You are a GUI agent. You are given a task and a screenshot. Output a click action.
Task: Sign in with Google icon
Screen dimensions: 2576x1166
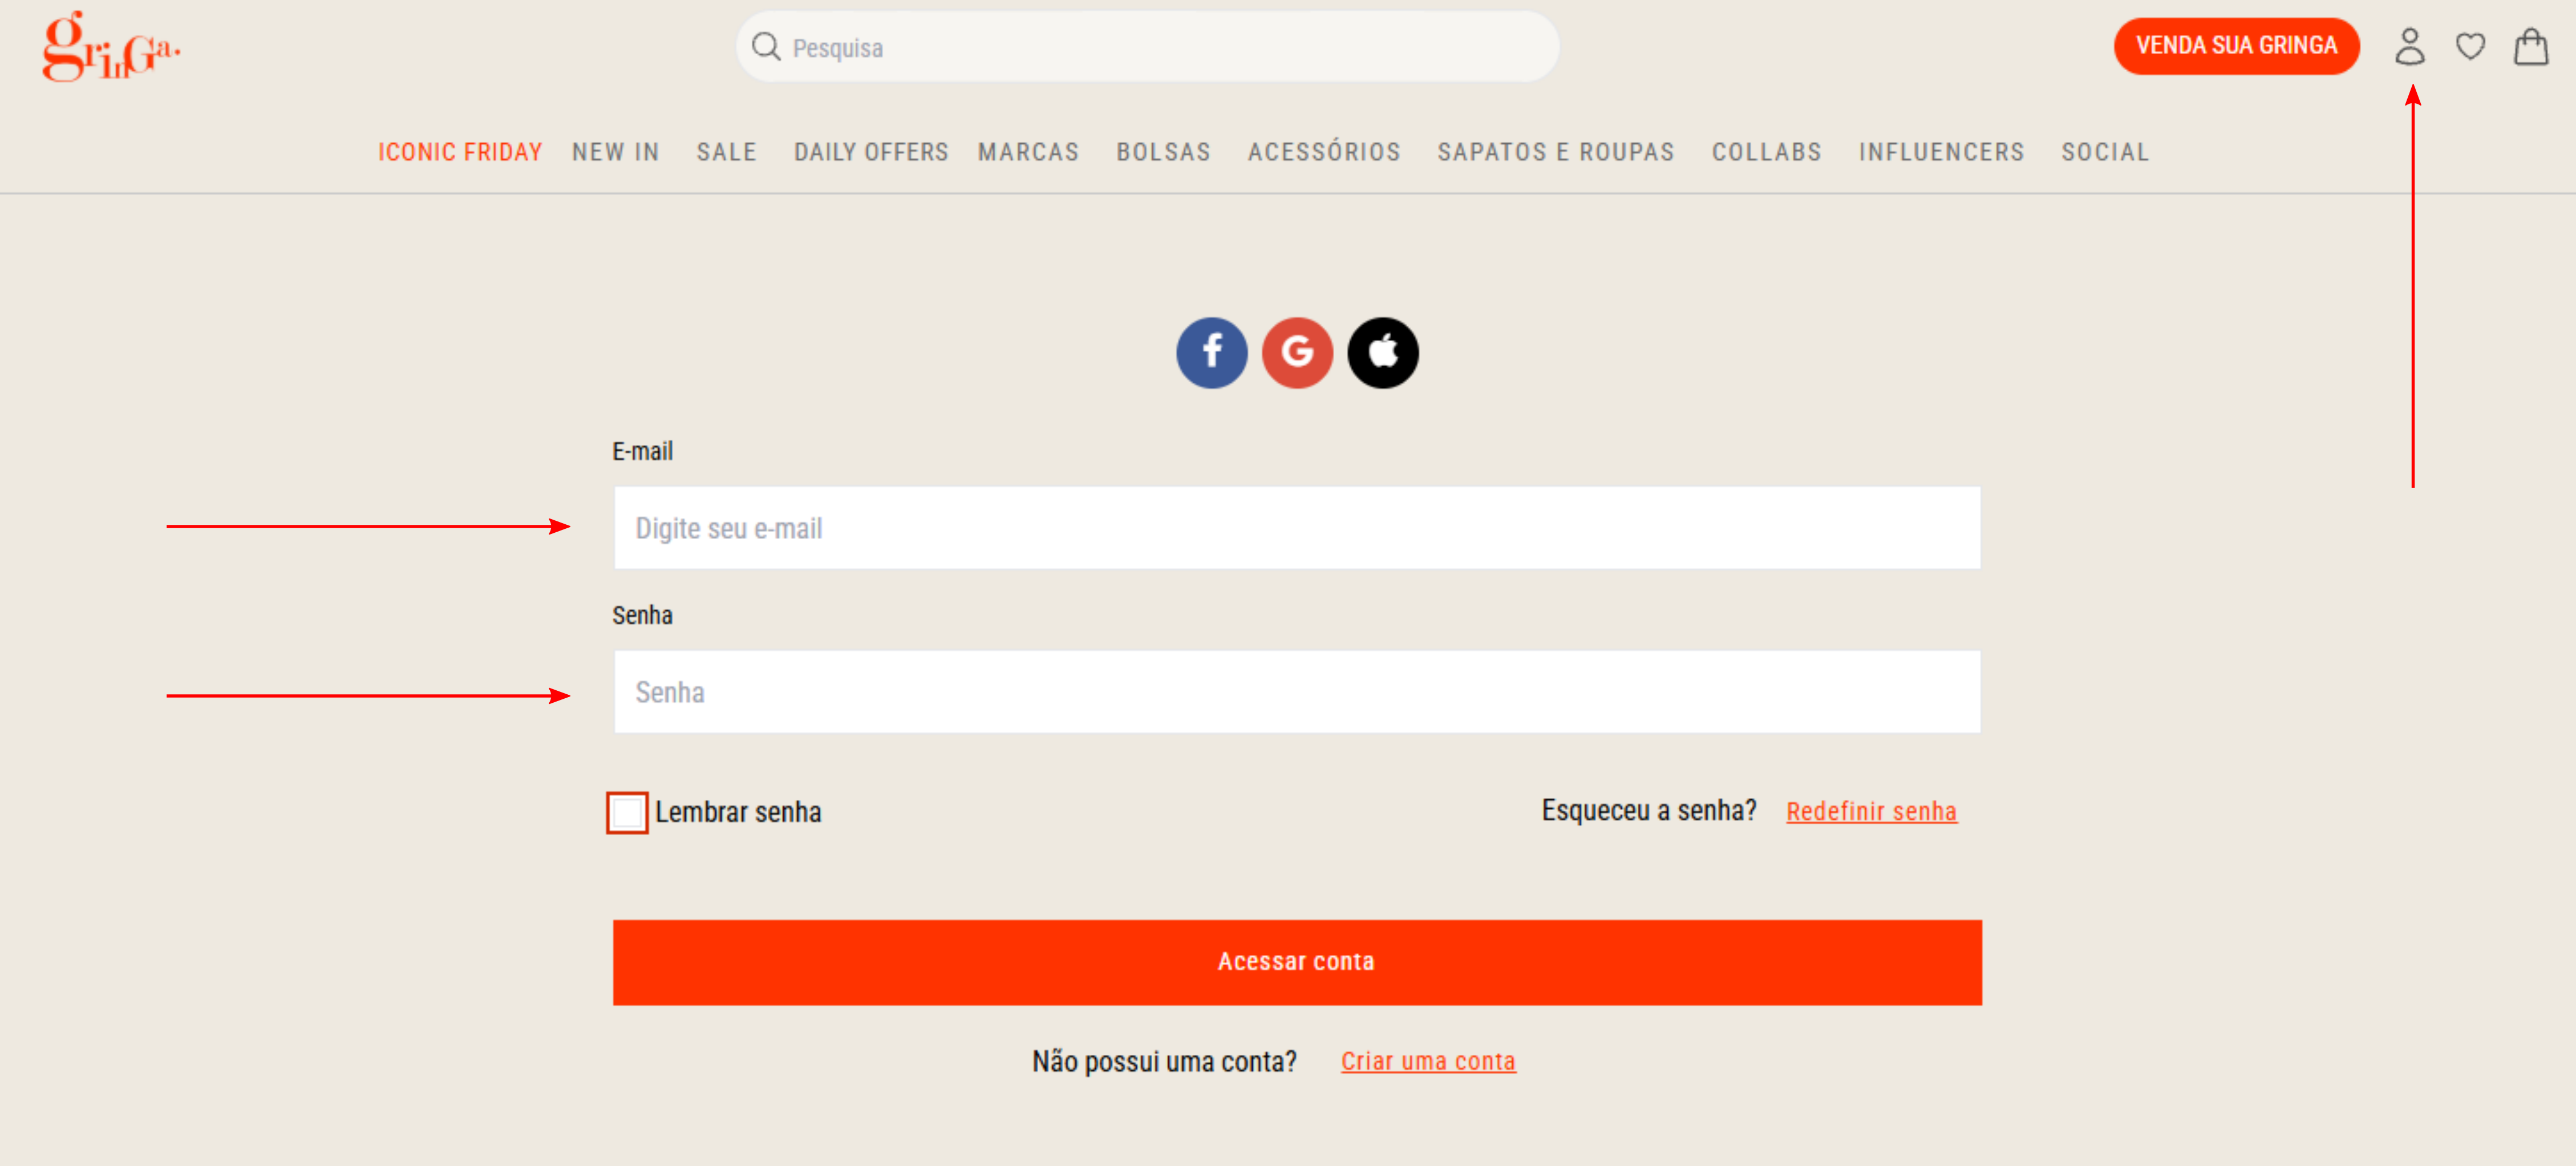click(x=1297, y=353)
